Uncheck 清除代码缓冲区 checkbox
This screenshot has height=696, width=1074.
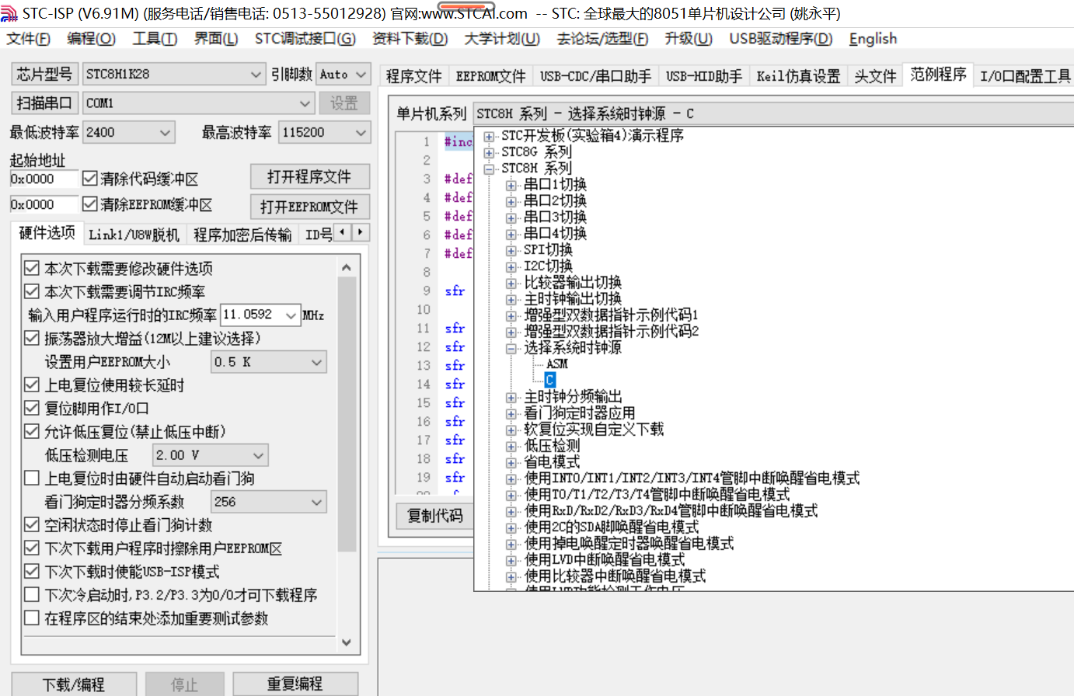coord(89,179)
